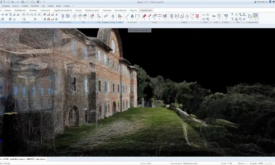This screenshot has width=275, height=165.
Task: Click the Abc icon in Analisi group
Action: (214, 16)
